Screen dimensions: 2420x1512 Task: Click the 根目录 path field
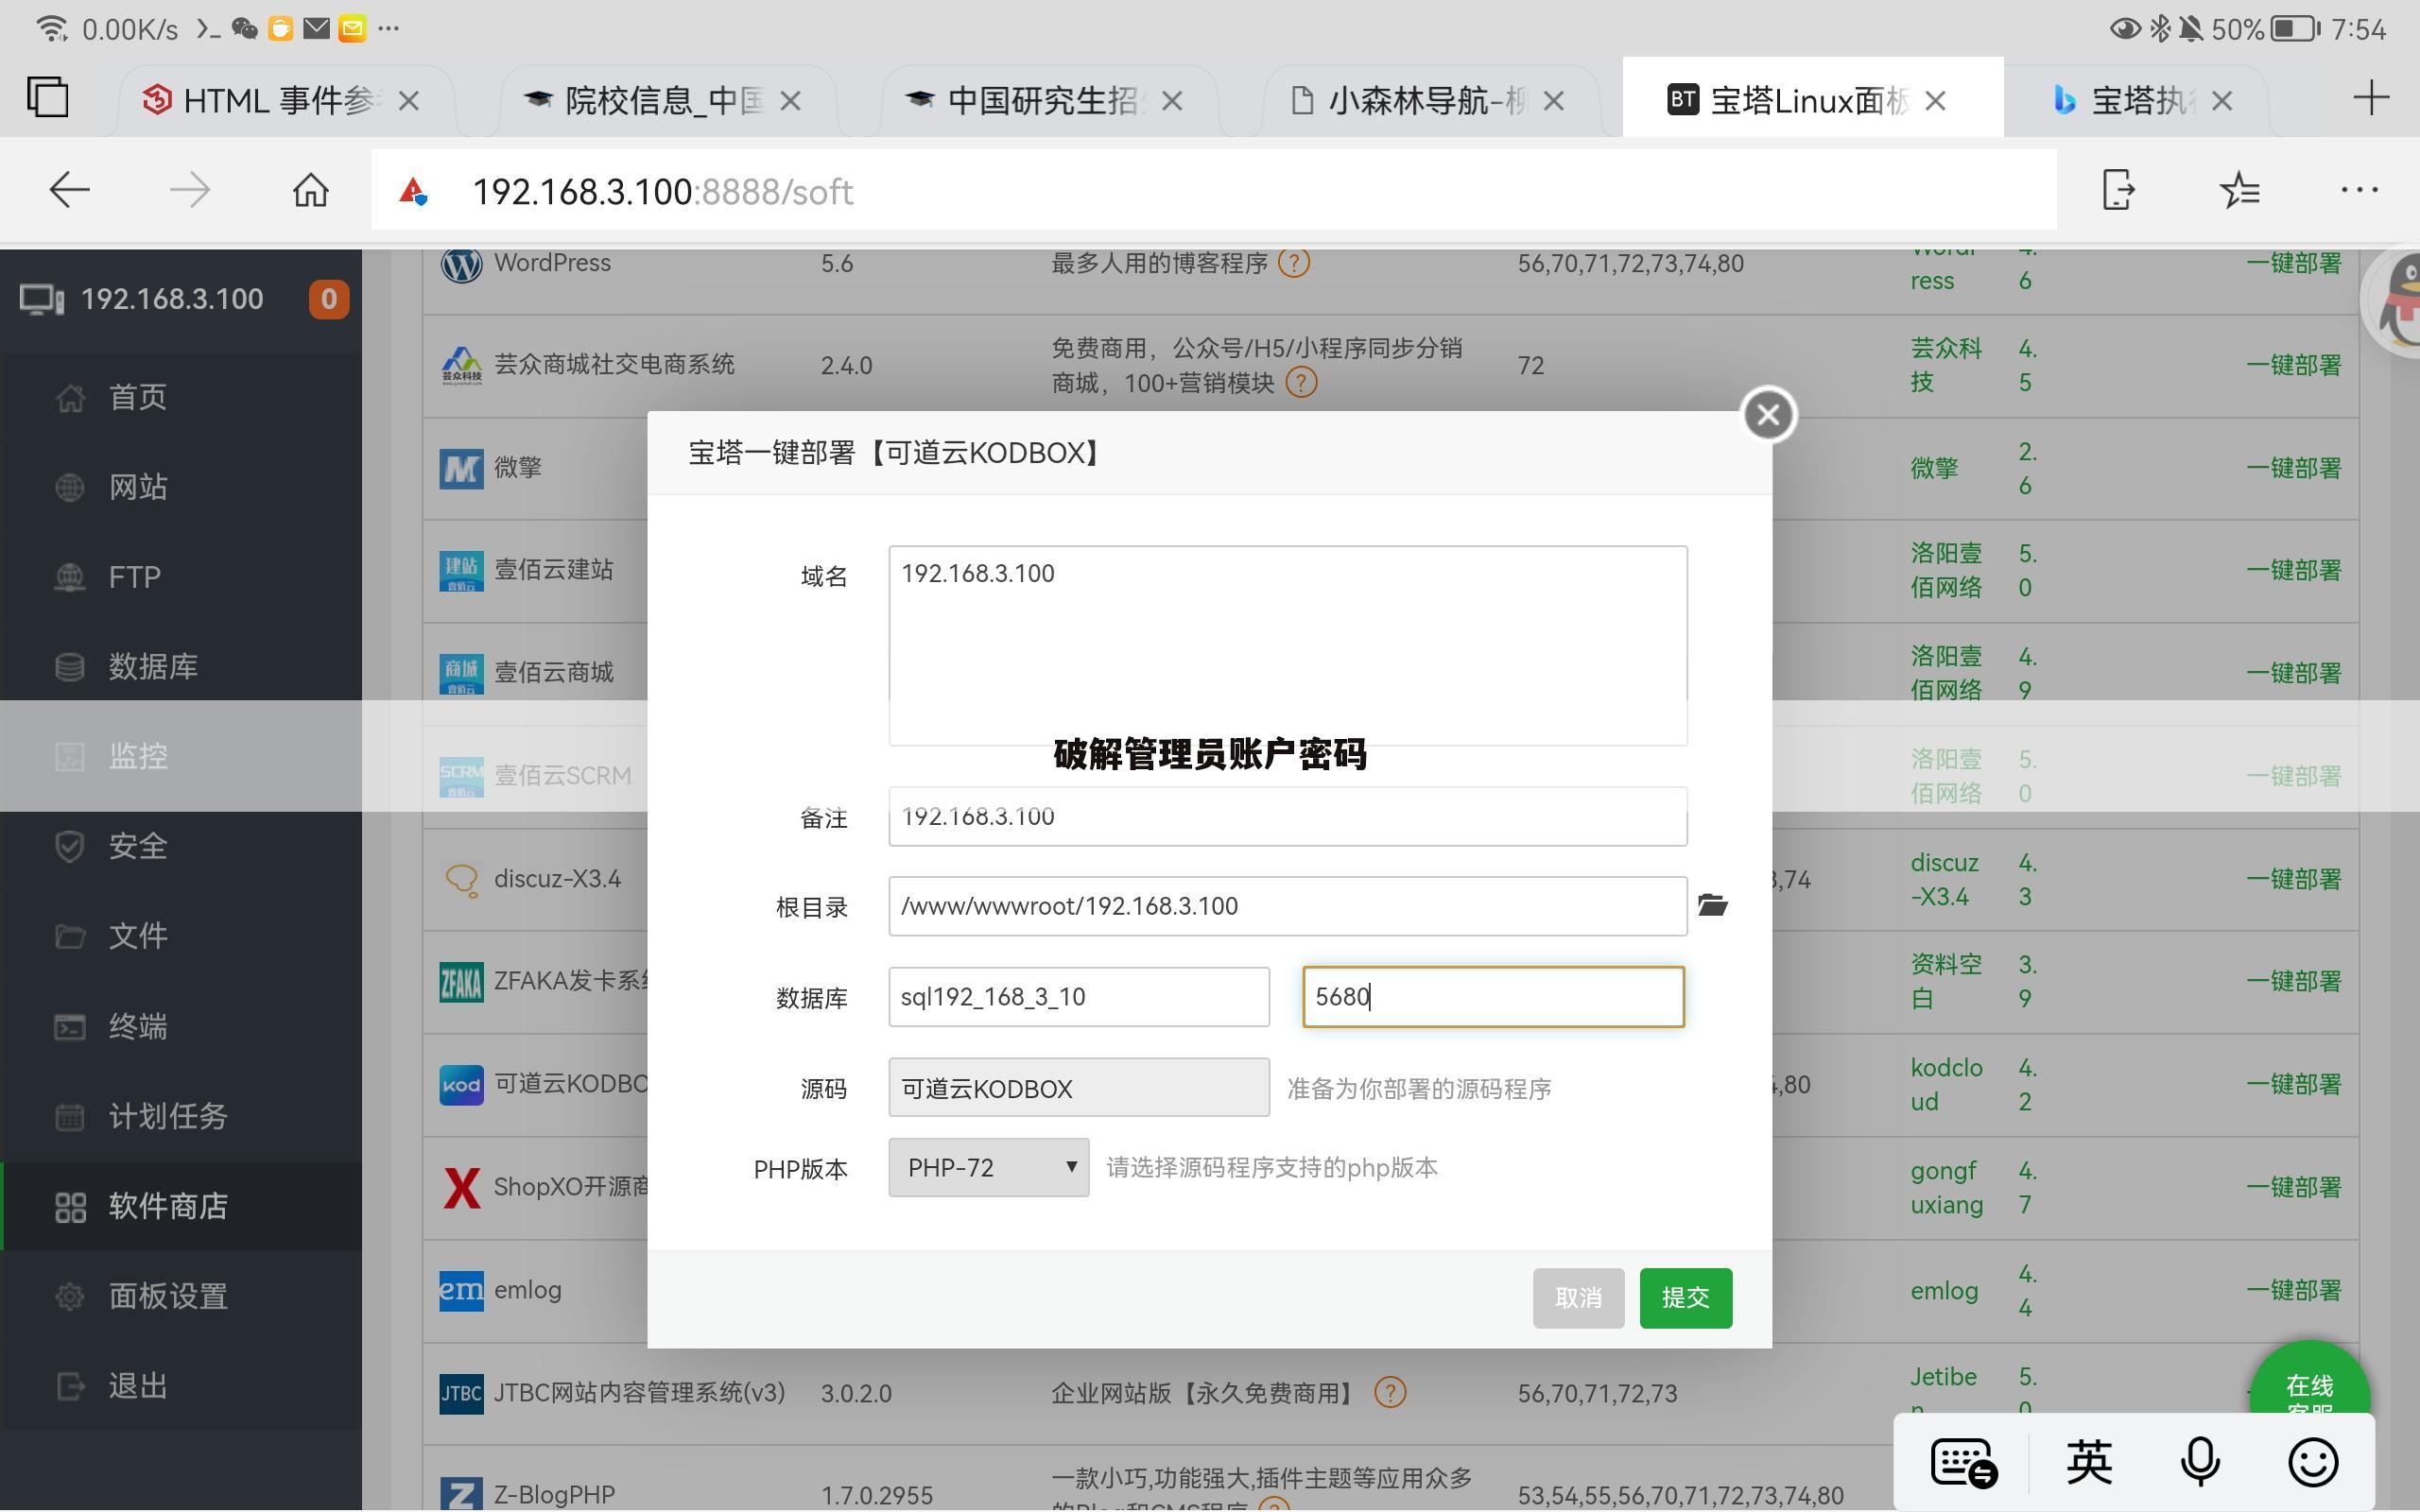pyautogui.click(x=1287, y=906)
